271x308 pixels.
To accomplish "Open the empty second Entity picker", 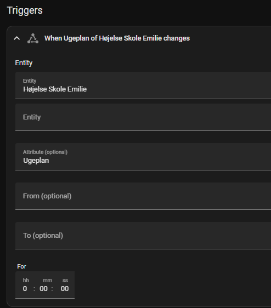I will coord(143,117).
